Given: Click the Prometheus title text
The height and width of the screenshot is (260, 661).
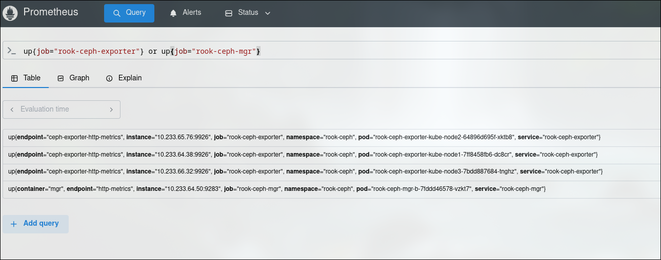Looking at the screenshot, I should (x=51, y=12).
